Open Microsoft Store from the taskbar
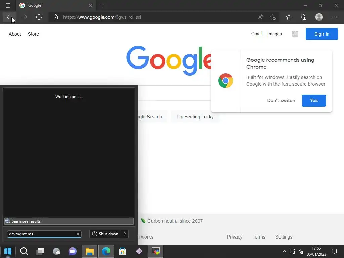Image resolution: width=344 pixels, height=258 pixels. click(122, 251)
